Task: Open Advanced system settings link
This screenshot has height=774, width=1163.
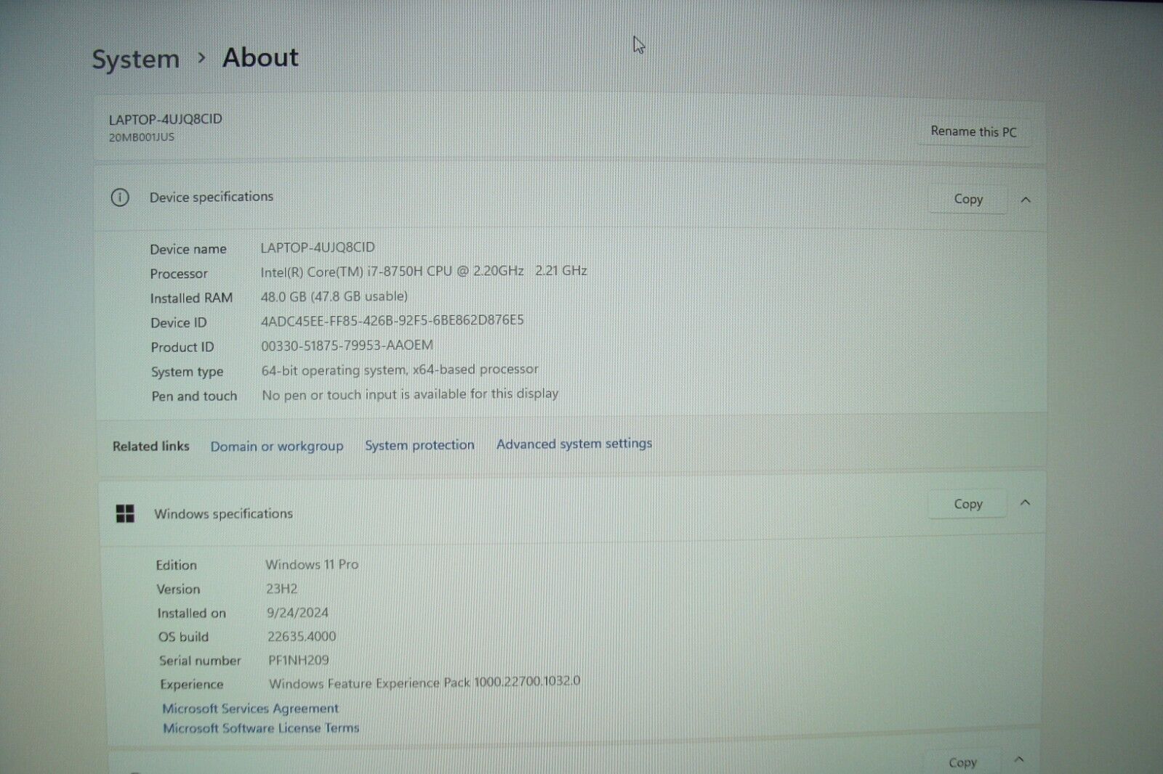Action: (574, 444)
